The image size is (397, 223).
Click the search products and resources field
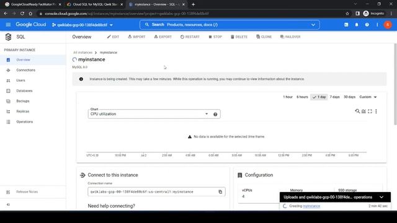pyautogui.click(x=229, y=25)
